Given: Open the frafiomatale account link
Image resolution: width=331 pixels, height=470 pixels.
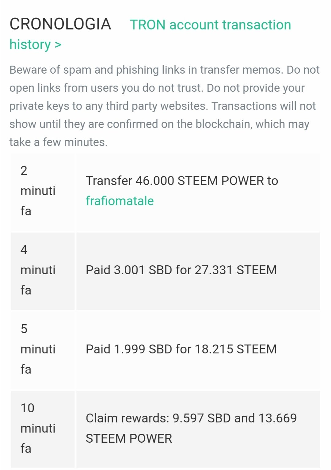Looking at the screenshot, I should (x=120, y=201).
